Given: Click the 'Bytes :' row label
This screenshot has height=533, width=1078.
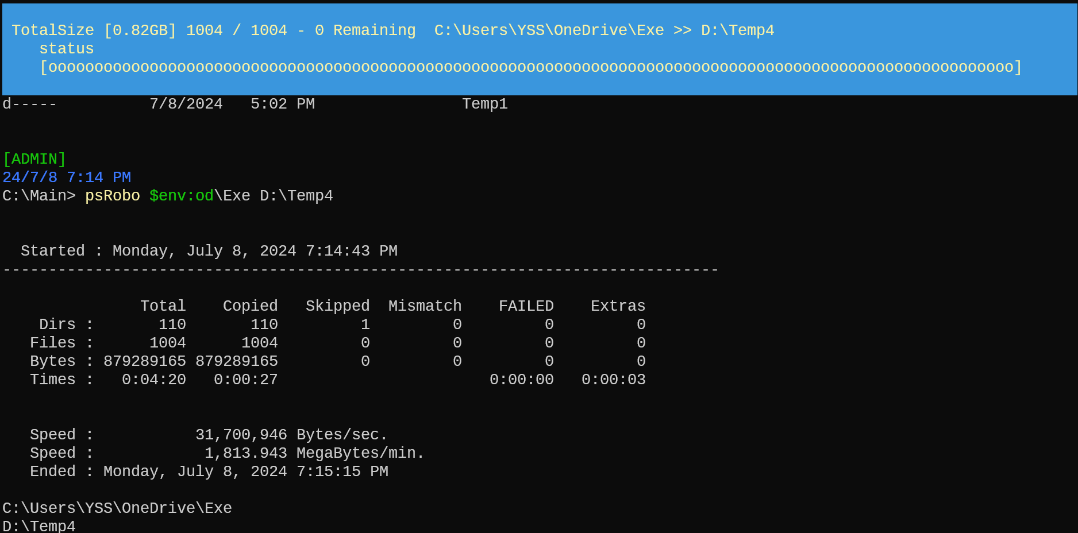Looking at the screenshot, I should (62, 361).
